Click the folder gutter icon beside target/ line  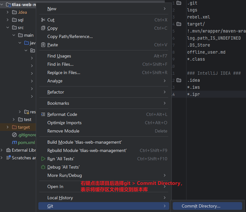click(179, 24)
